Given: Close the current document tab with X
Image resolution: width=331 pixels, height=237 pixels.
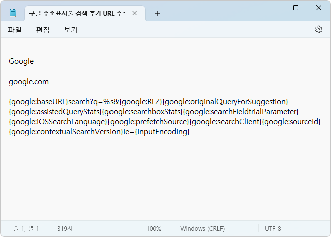Looking at the screenshot, I should [x=134, y=13].
